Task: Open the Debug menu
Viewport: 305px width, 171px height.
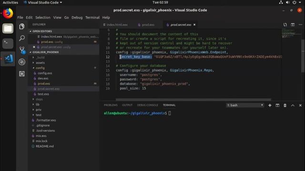Action: 77,18
